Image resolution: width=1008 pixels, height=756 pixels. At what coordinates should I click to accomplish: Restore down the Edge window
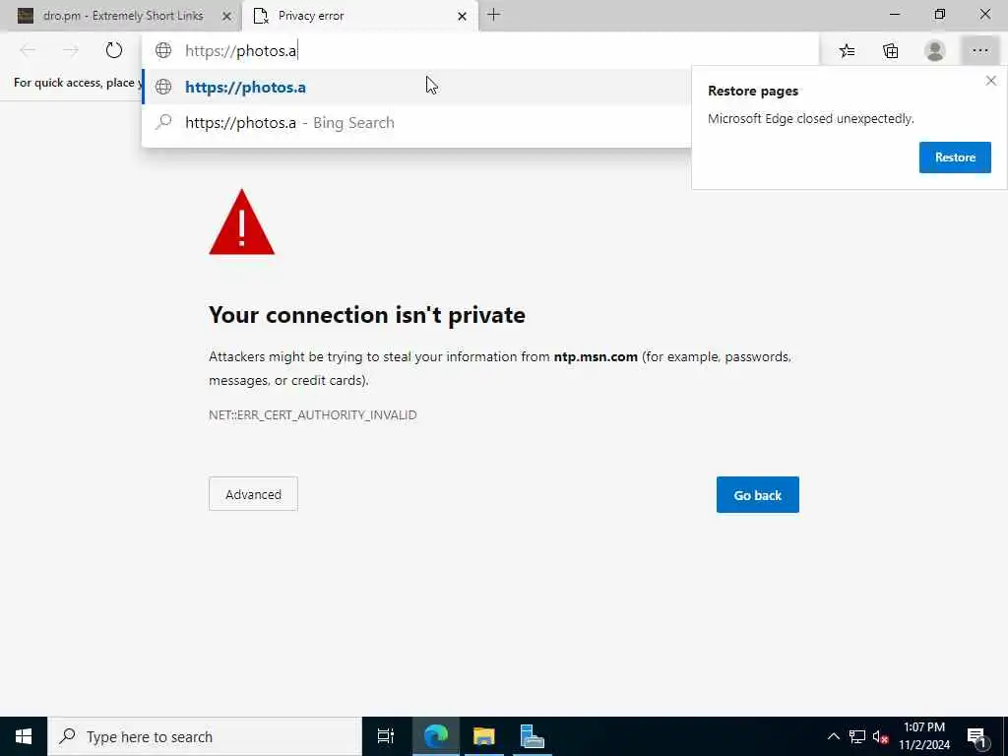(x=940, y=14)
